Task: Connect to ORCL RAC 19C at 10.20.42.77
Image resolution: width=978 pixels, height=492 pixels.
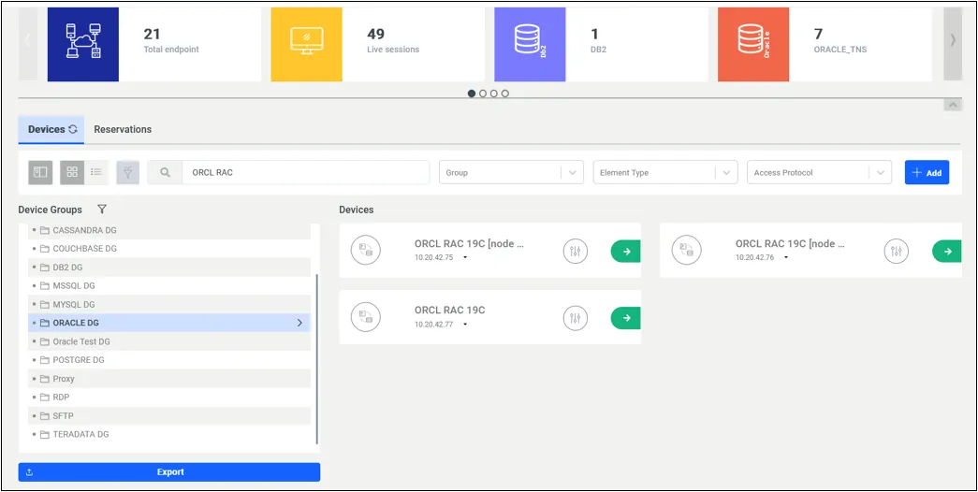Action: tap(625, 318)
